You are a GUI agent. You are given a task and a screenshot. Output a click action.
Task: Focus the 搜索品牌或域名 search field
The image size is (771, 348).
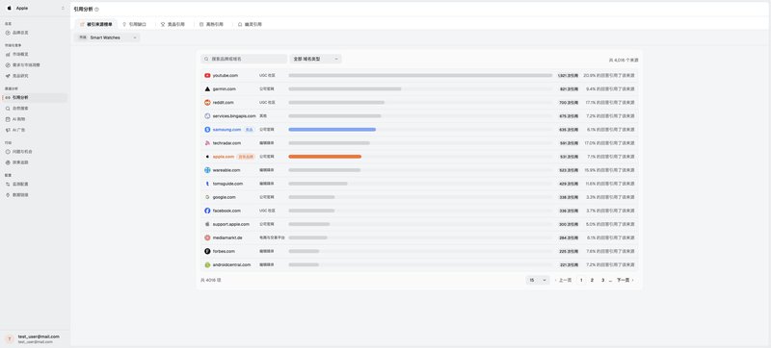coord(244,59)
